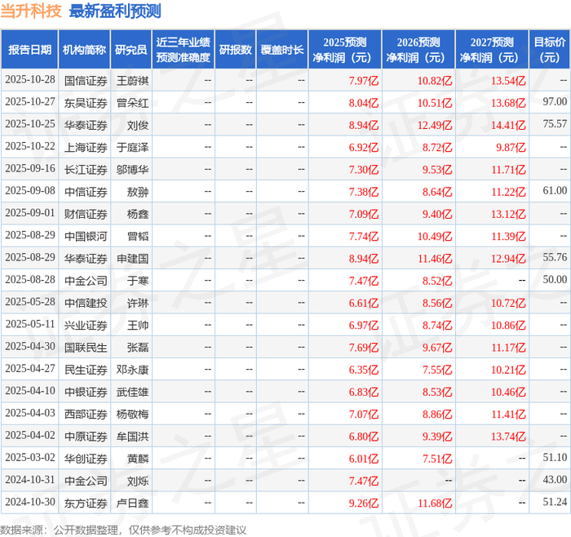Click the date 2025-09-08
Screen dimensions: 571x537
tap(30, 191)
